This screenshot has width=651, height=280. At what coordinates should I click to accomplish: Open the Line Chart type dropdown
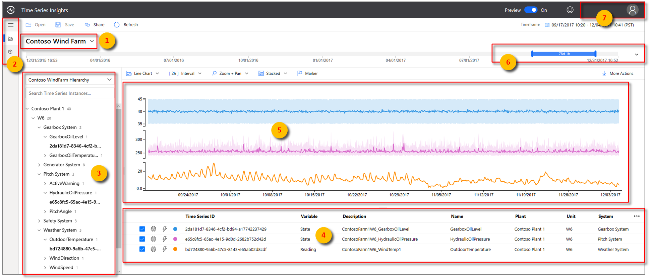tap(142, 74)
